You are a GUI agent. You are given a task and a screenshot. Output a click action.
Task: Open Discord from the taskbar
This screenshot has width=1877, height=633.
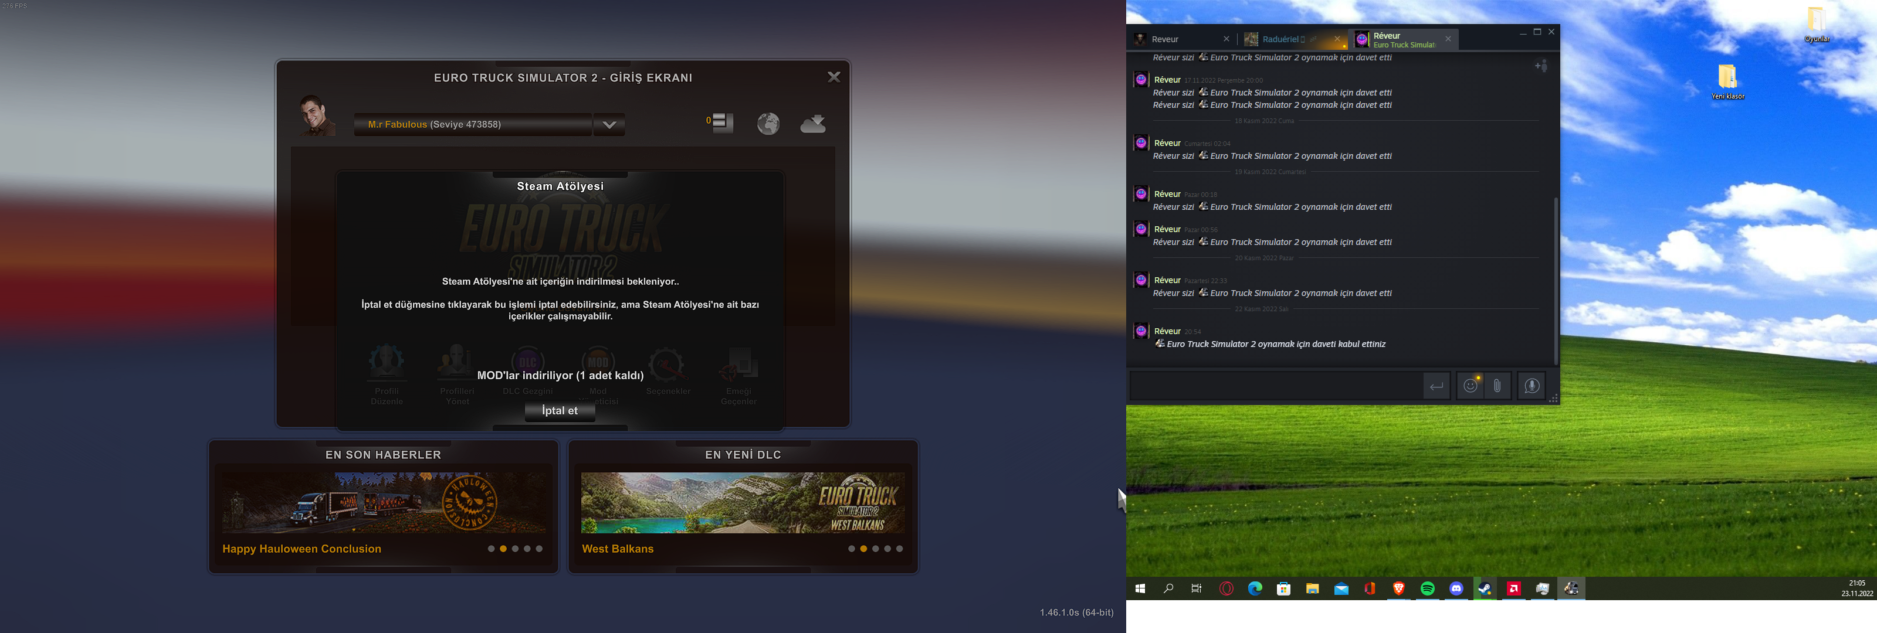(1456, 588)
